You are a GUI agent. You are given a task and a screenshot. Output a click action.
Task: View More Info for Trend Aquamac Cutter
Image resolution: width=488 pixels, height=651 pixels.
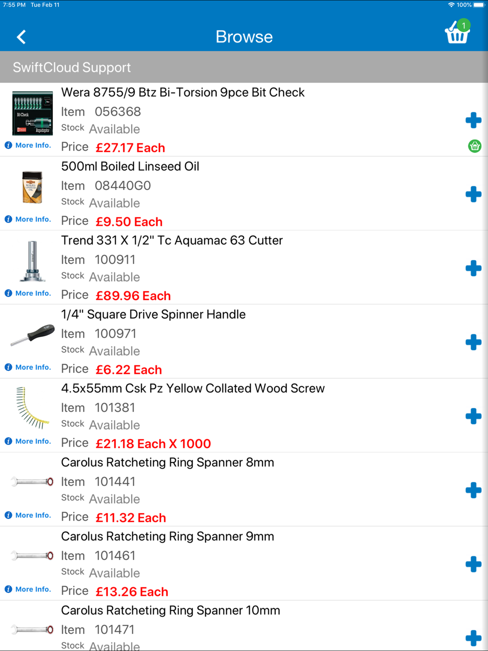(28, 293)
